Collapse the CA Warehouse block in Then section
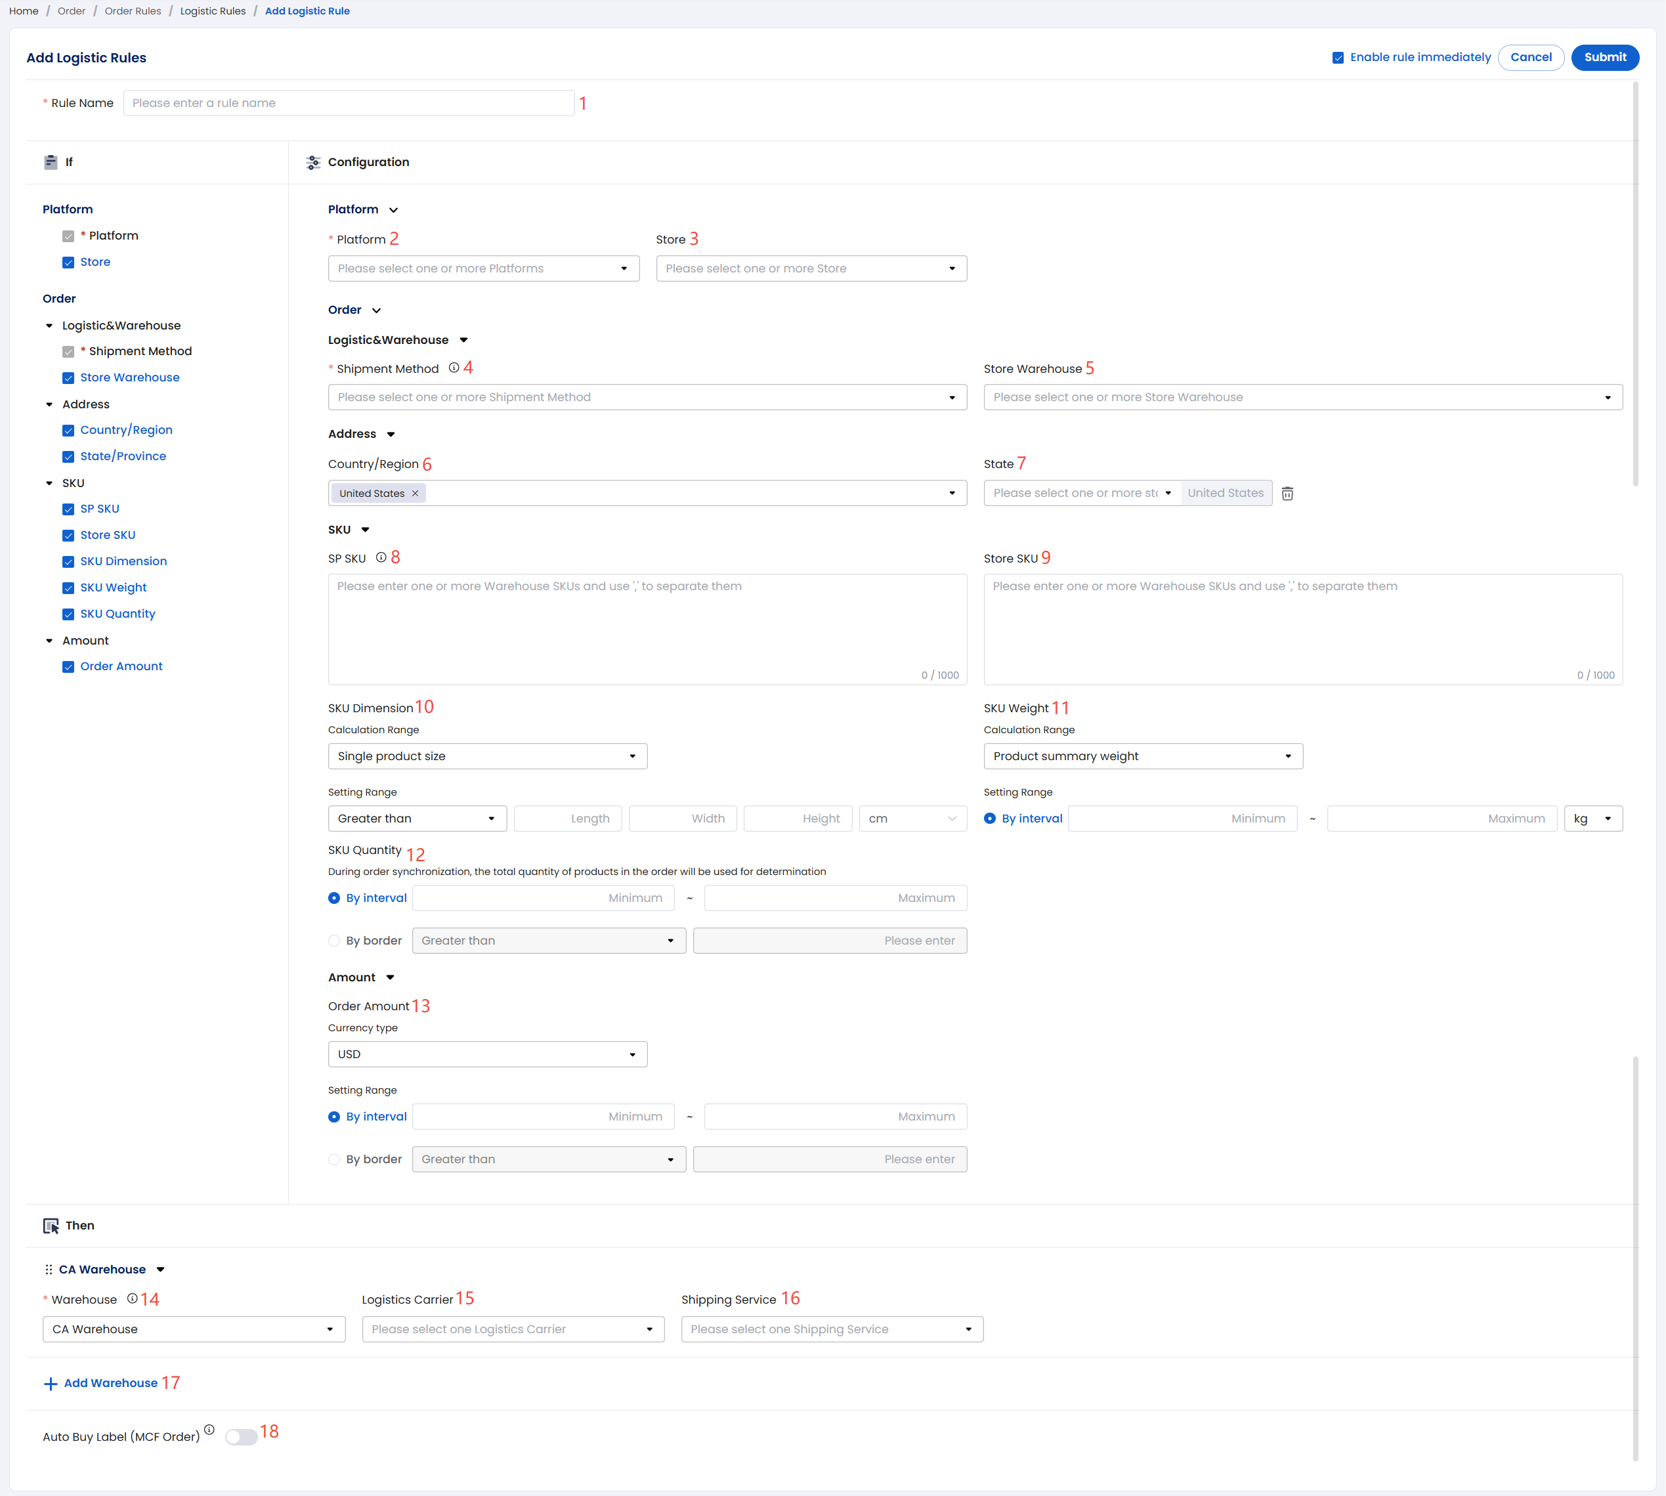This screenshot has width=1666, height=1496. click(160, 1270)
